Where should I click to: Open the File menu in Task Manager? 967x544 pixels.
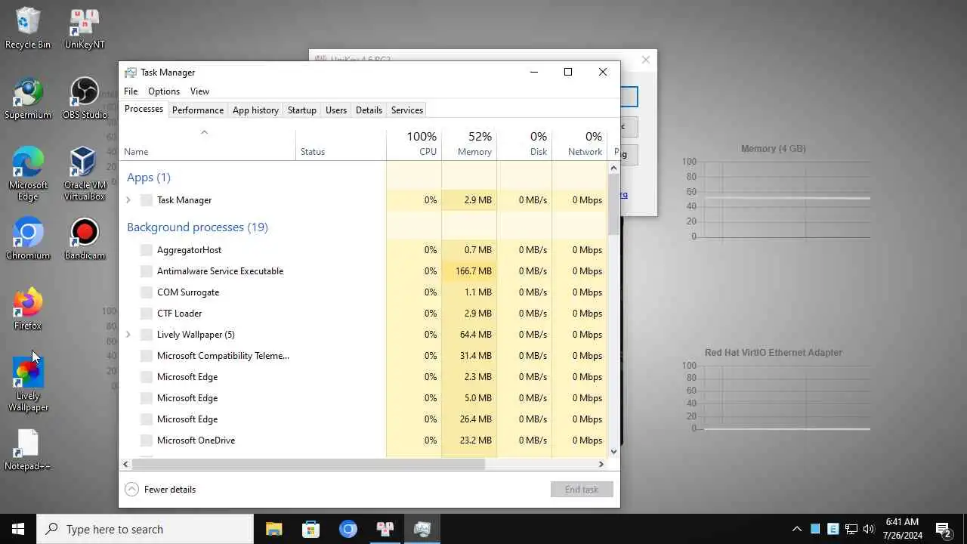[131, 91]
